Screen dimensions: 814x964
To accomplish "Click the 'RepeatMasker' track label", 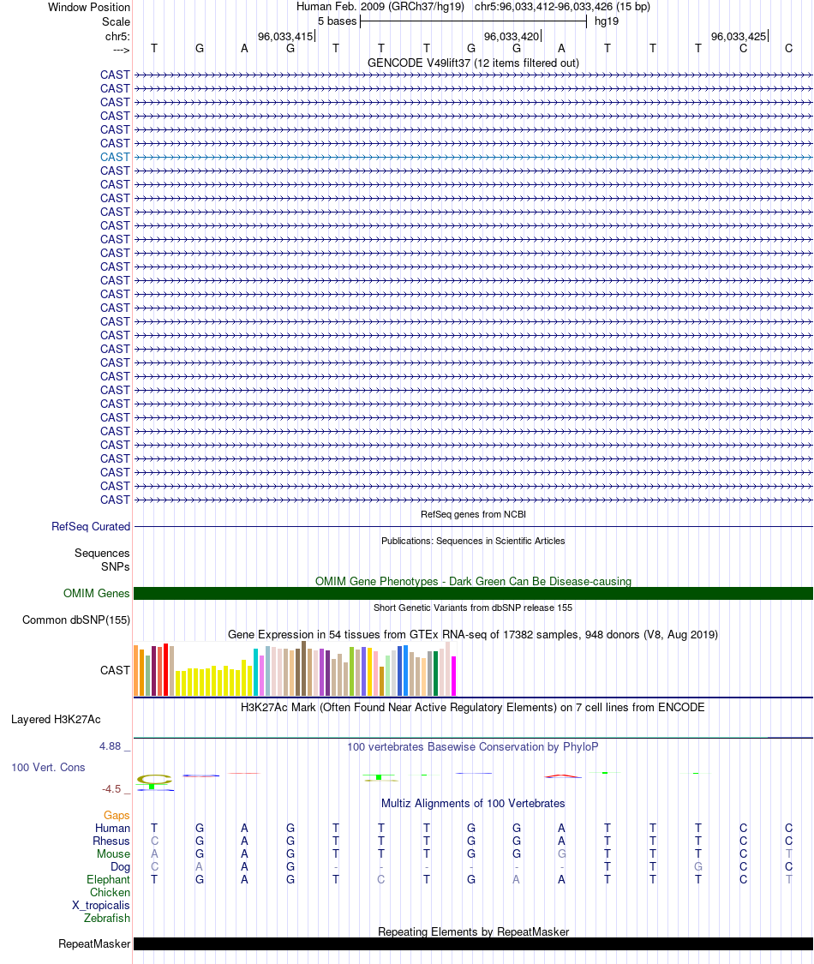I will [94, 944].
